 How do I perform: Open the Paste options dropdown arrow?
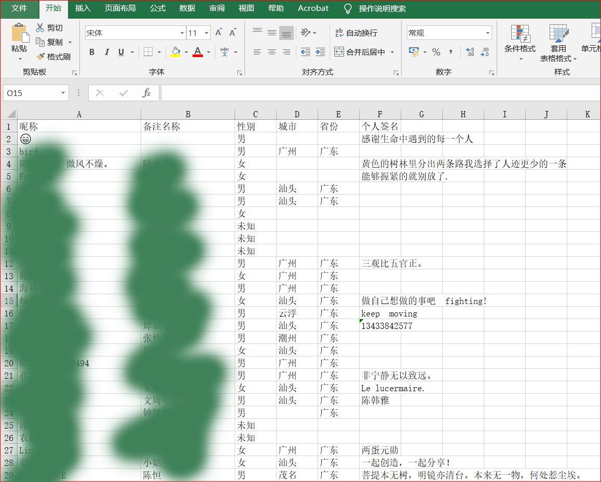(20, 59)
